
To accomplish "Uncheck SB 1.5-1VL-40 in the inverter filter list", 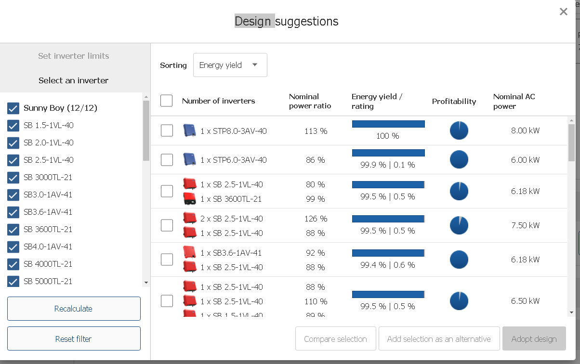I will (13, 126).
